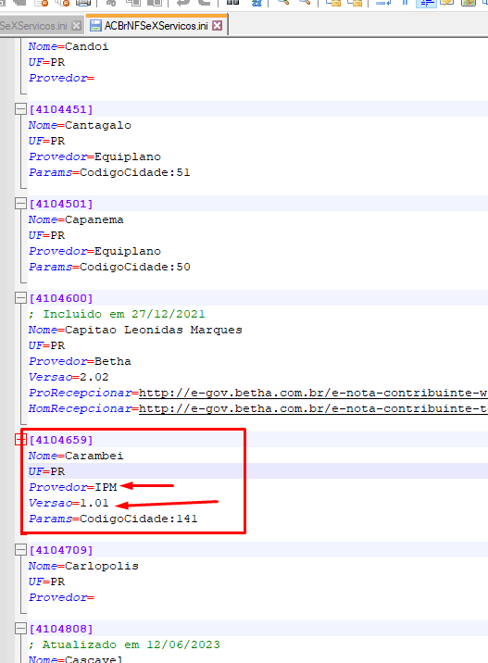Viewport: 488px width, 663px height.
Task: Place cursor on Nome=Cantagalo line
Action: pyautogui.click(x=80, y=125)
